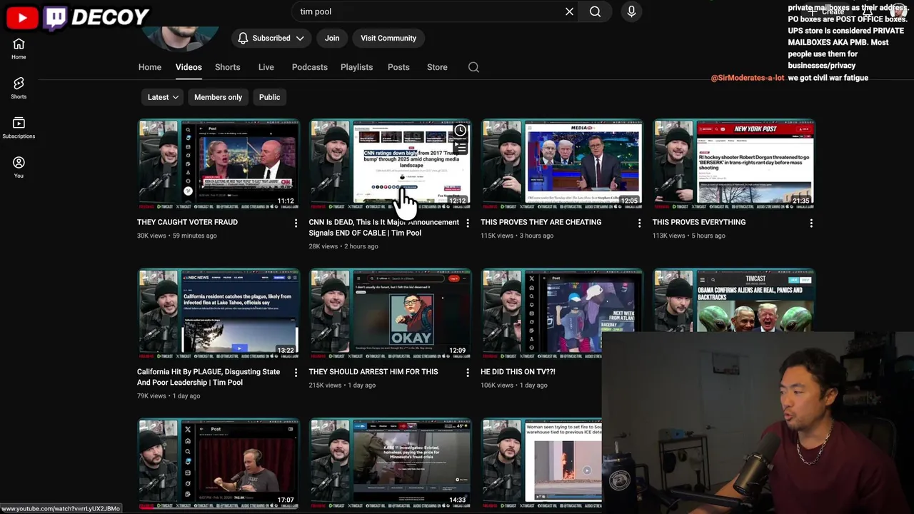Screen dimensions: 914x514
Task: Open CNN Is DEAD video title link
Action: 384,227
